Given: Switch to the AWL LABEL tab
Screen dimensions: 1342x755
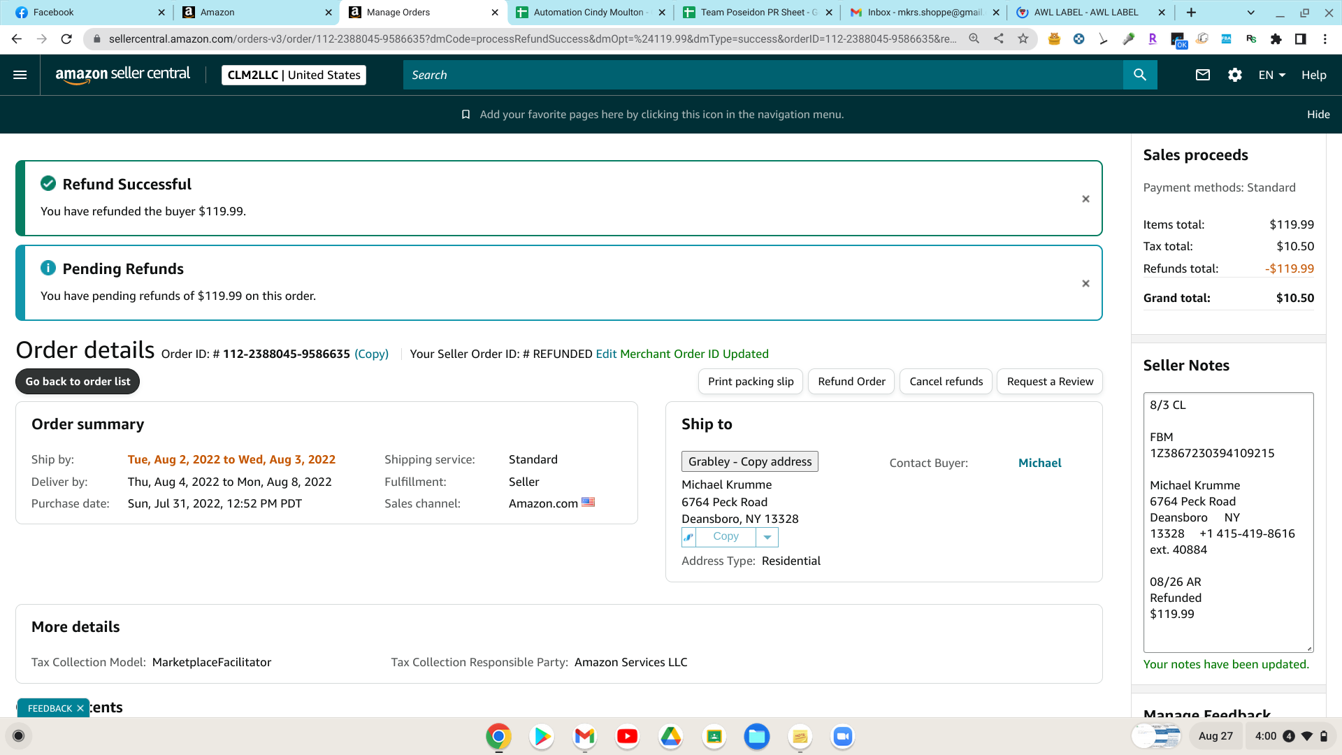Looking at the screenshot, I should (x=1092, y=13).
